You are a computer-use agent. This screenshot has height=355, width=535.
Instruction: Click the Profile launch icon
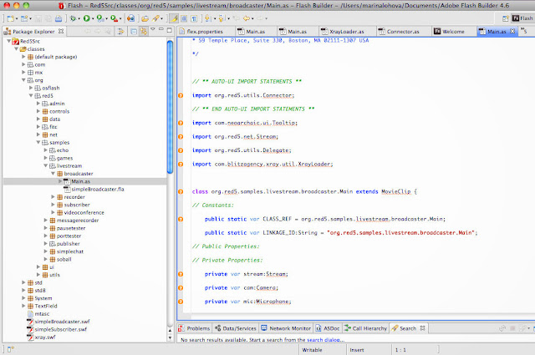(100, 18)
